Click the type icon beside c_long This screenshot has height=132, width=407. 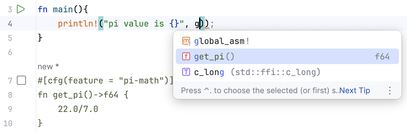(186, 72)
